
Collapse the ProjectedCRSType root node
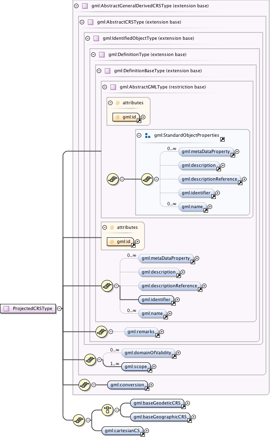(x=59, y=308)
